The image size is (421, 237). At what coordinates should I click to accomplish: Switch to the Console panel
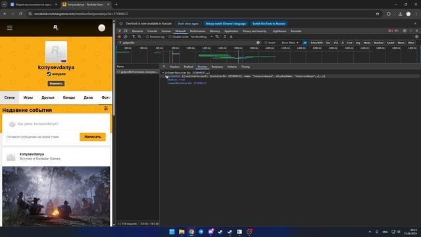[x=152, y=31]
